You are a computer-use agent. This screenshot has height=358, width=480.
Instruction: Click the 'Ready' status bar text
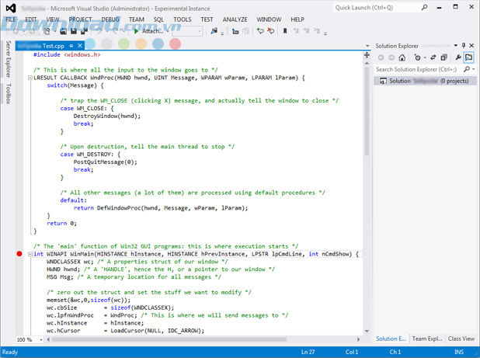pos(10,352)
